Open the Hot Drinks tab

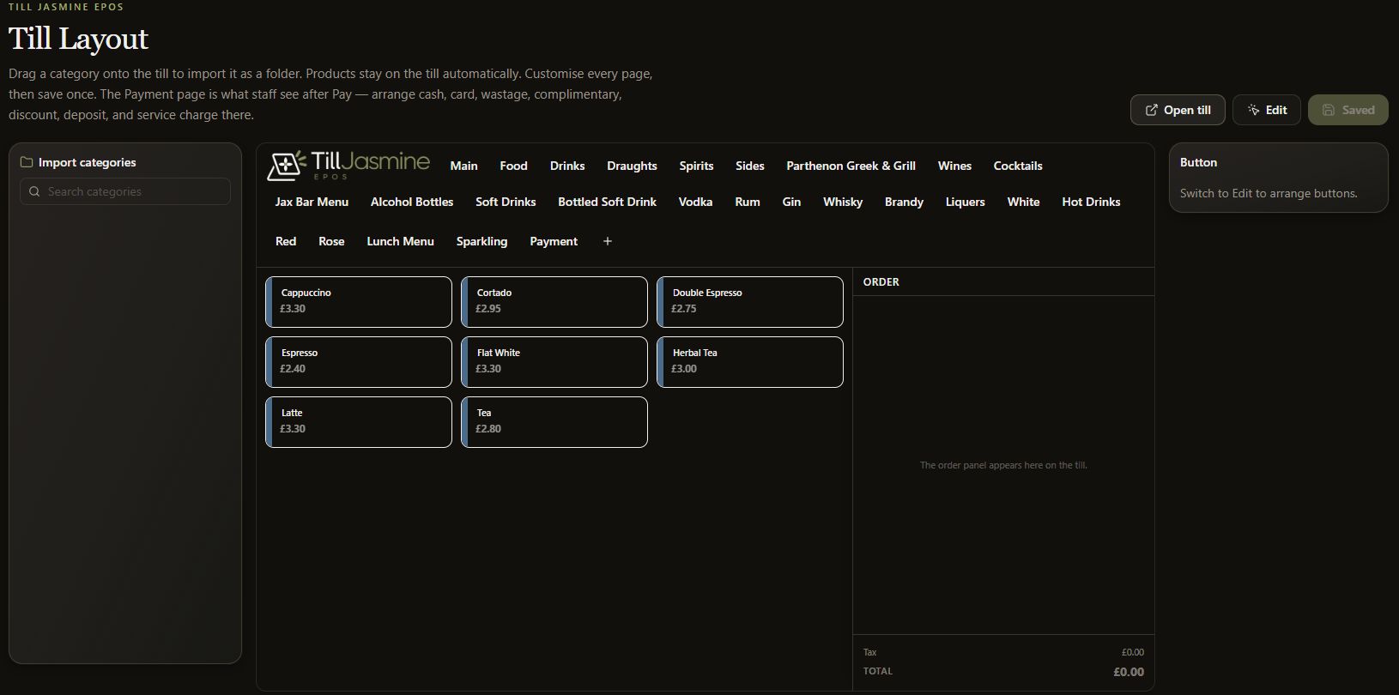point(1091,202)
